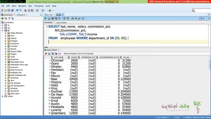The image size is (211, 119).
Task: Click the Open folder icon
Action: (5, 10)
